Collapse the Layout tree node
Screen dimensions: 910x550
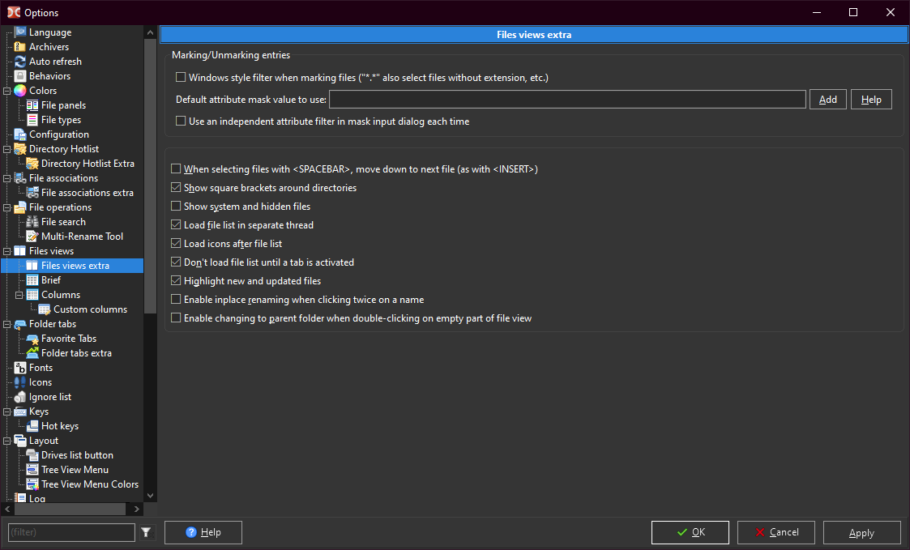click(x=7, y=441)
